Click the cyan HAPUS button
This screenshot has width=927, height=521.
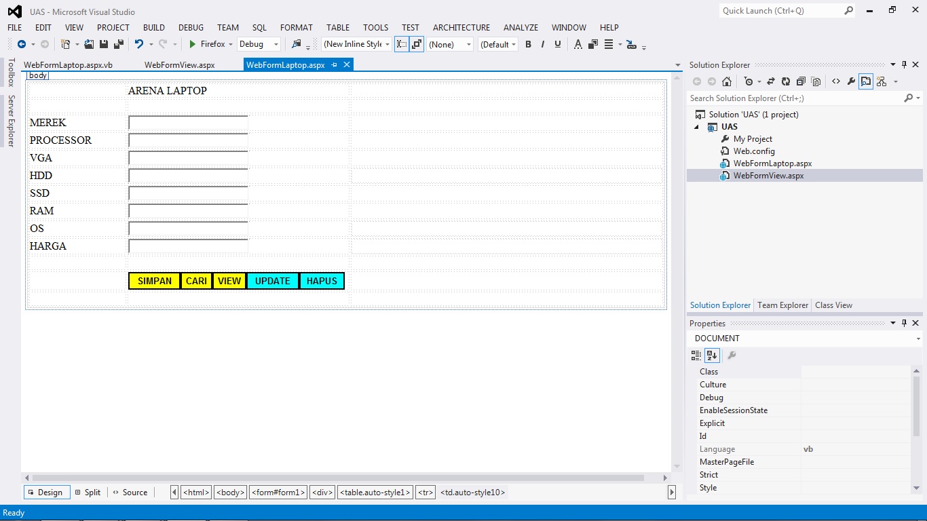tap(322, 280)
